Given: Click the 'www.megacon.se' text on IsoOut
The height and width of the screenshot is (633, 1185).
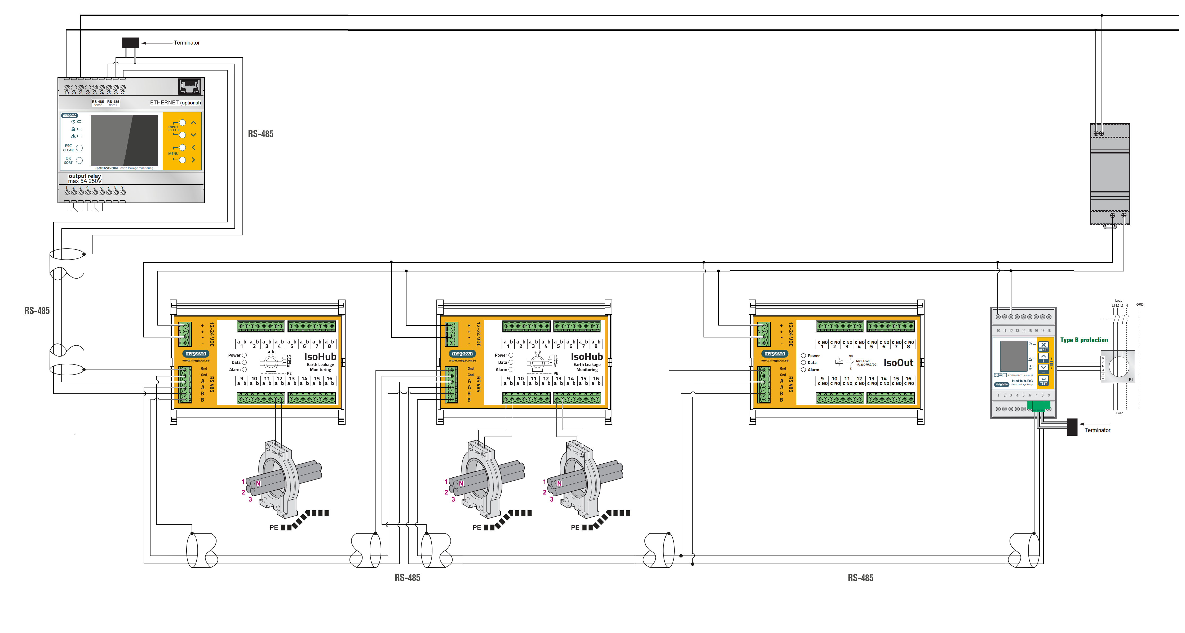Looking at the screenshot, I should [775, 360].
